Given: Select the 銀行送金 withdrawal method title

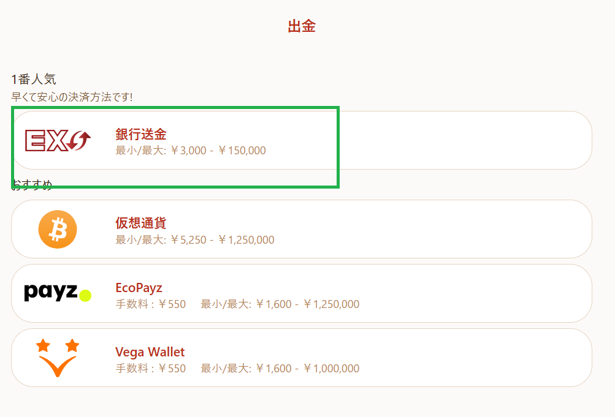Looking at the screenshot, I should point(141,134).
